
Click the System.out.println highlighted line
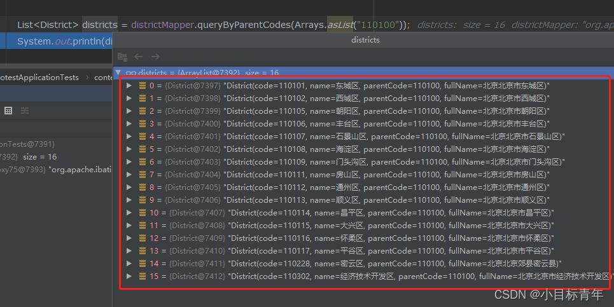pos(56,41)
